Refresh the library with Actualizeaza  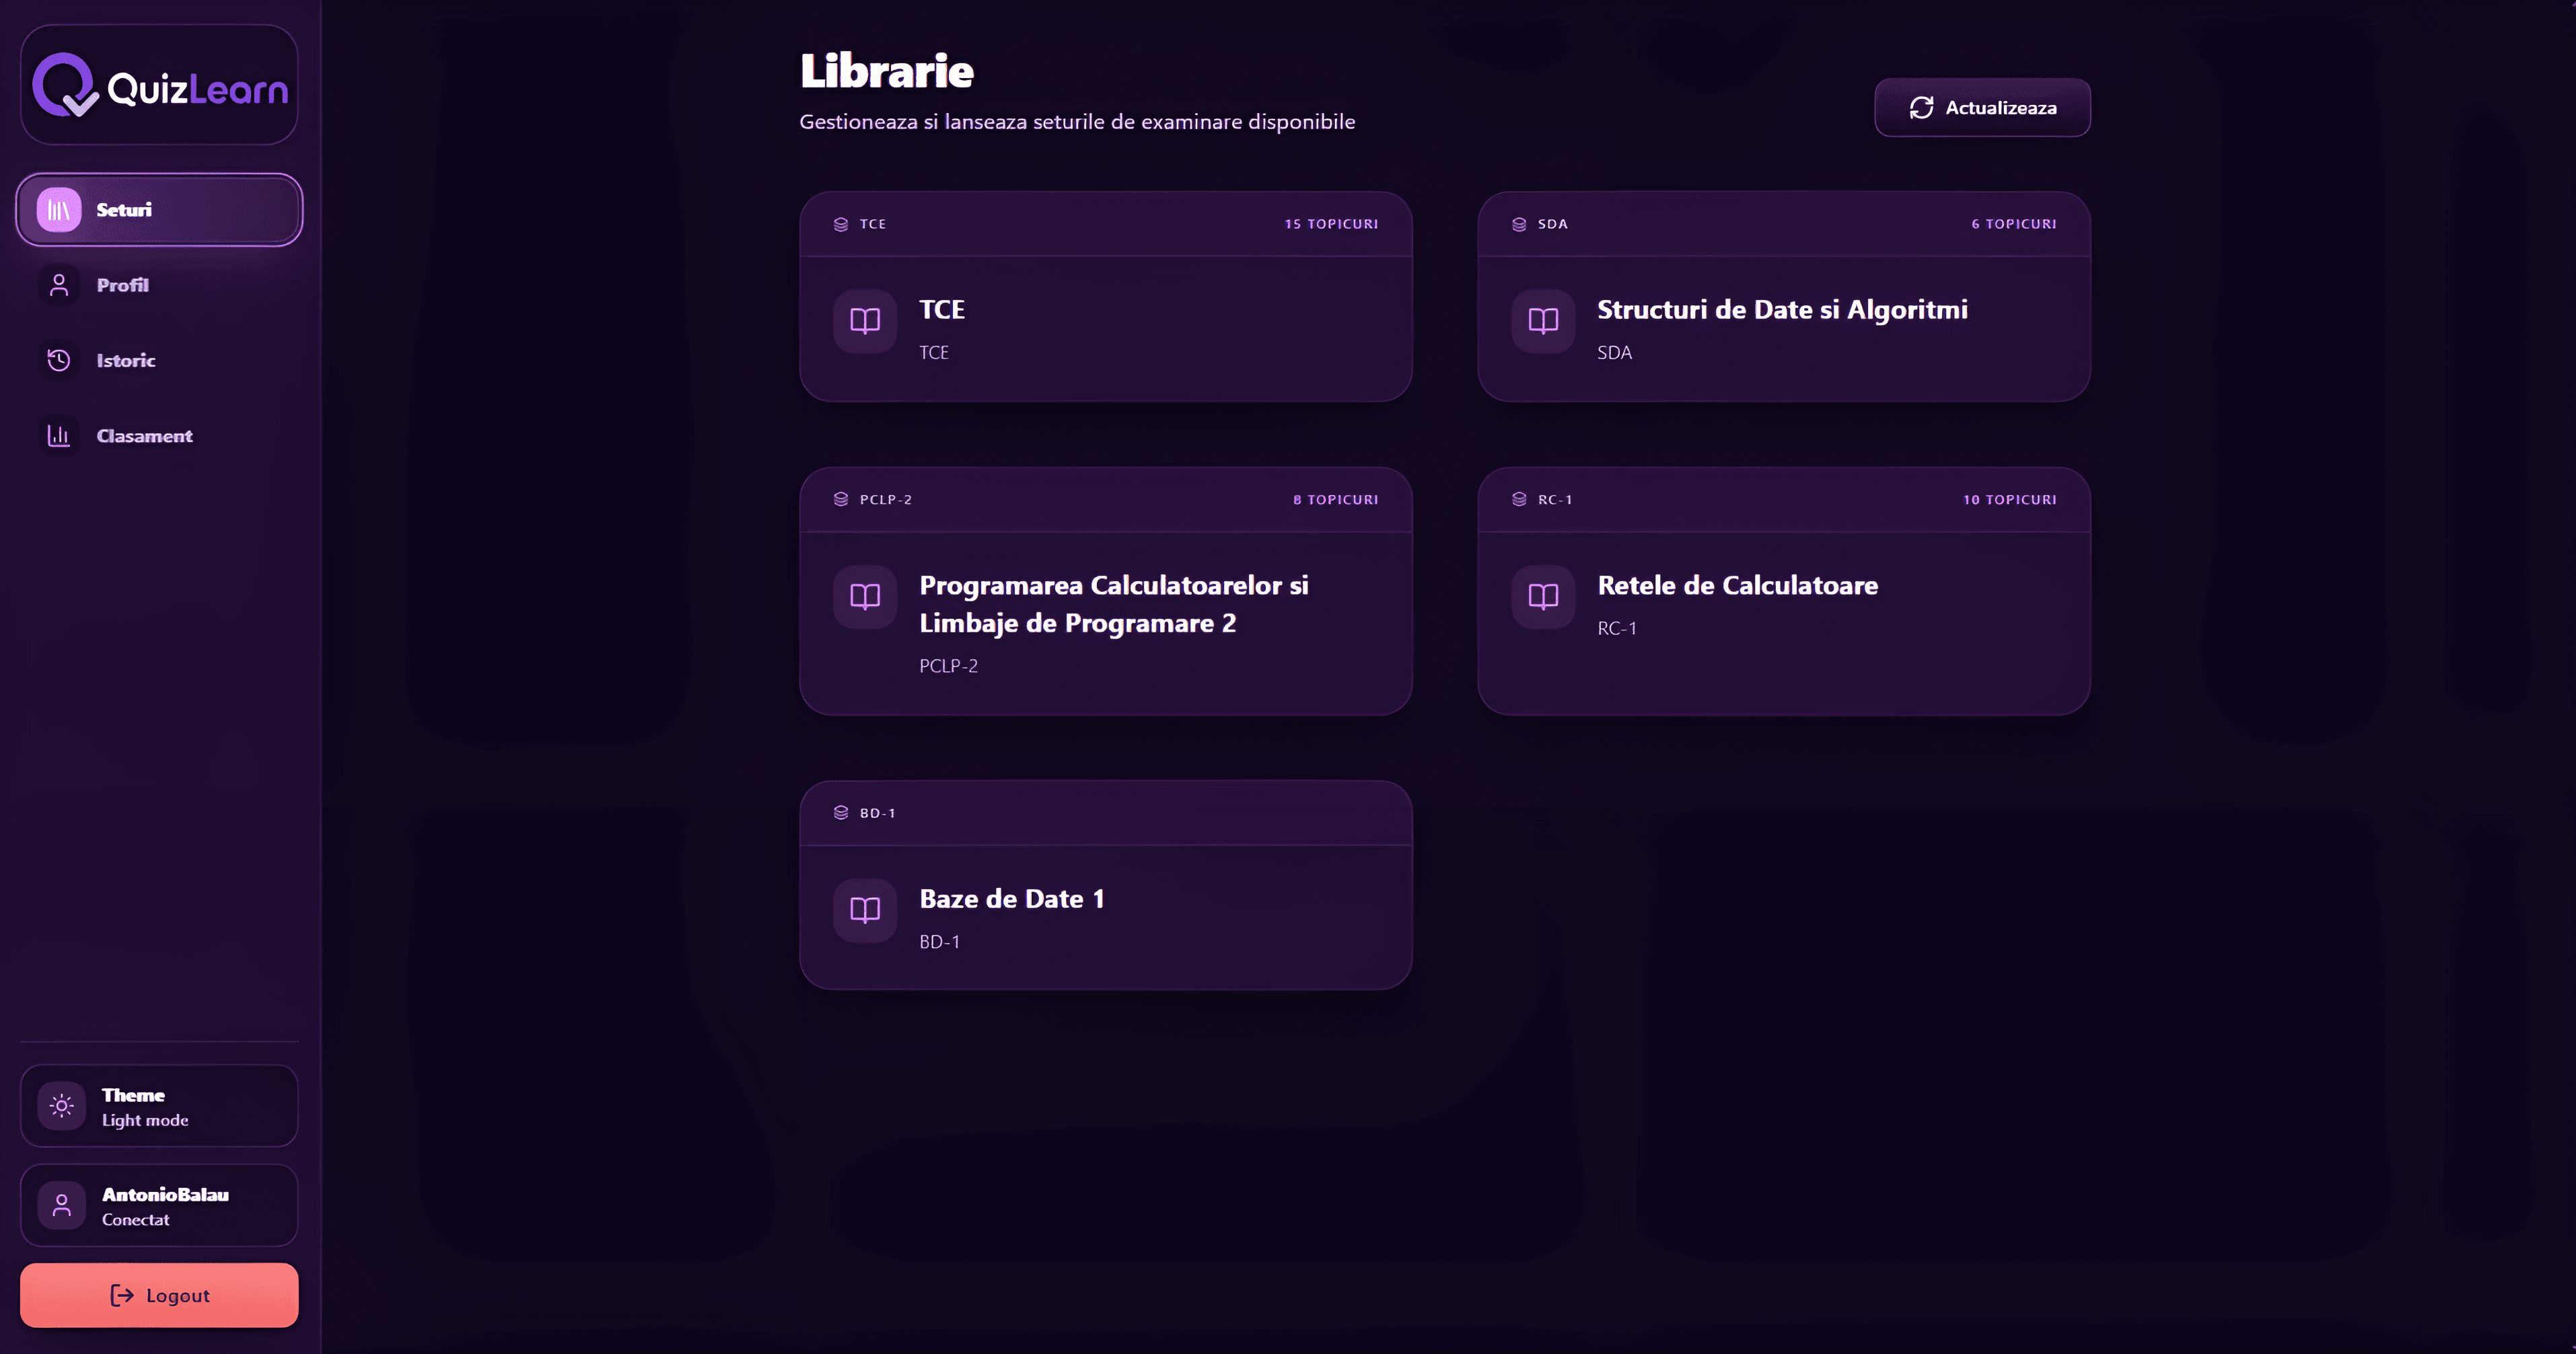coord(1982,108)
